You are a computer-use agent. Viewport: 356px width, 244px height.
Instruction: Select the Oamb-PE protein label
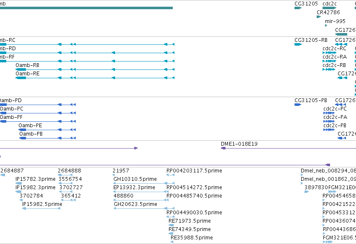(30, 126)
